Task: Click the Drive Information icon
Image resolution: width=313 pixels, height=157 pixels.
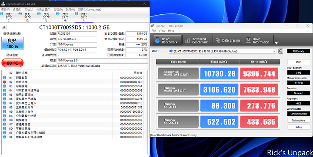Action: coord(248,40)
